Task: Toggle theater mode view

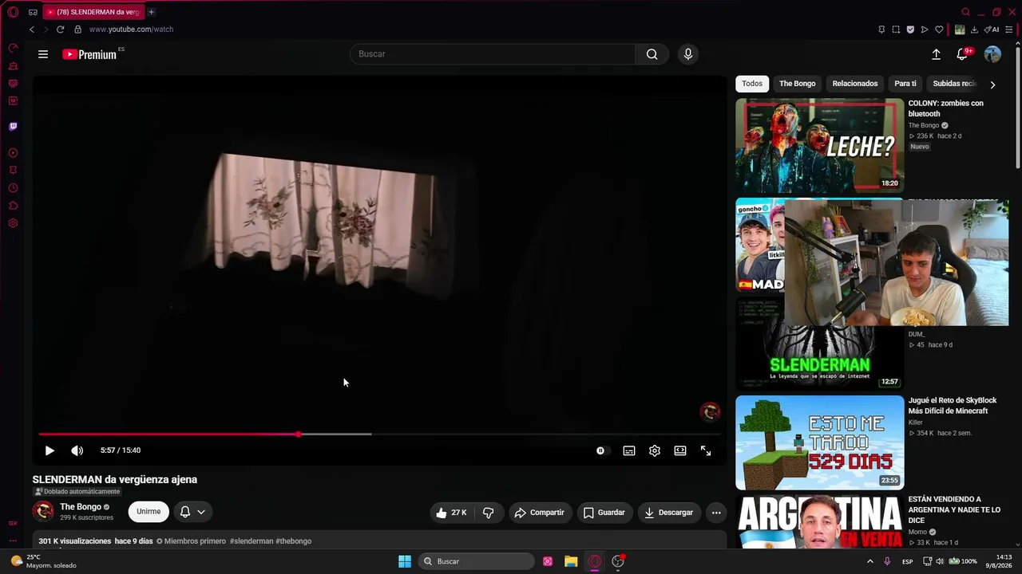Action: 680,450
